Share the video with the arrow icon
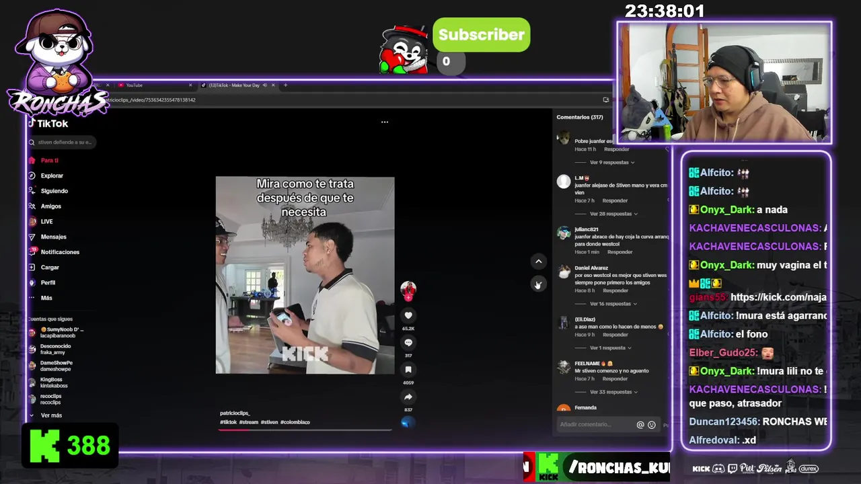Viewport: 861px width, 484px height. tap(408, 397)
